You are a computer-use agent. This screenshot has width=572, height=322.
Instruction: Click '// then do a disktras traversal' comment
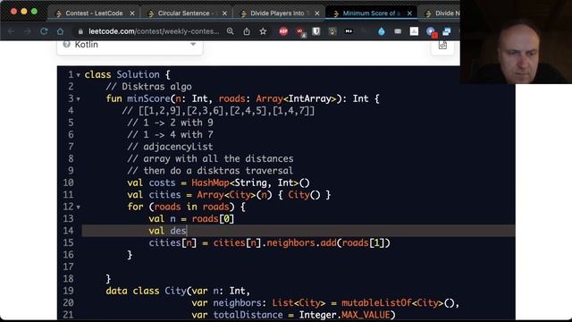coord(210,171)
